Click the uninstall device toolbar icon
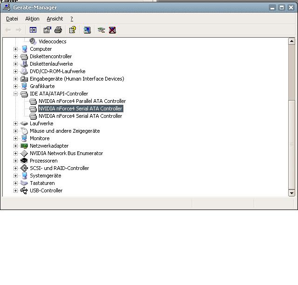Screen dimensions: 298x285 click(112, 30)
